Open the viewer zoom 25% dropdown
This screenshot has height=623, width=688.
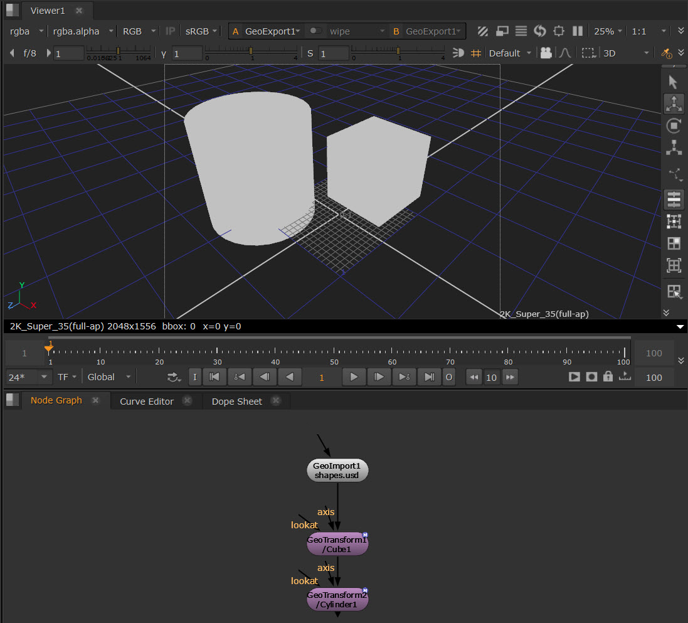608,31
